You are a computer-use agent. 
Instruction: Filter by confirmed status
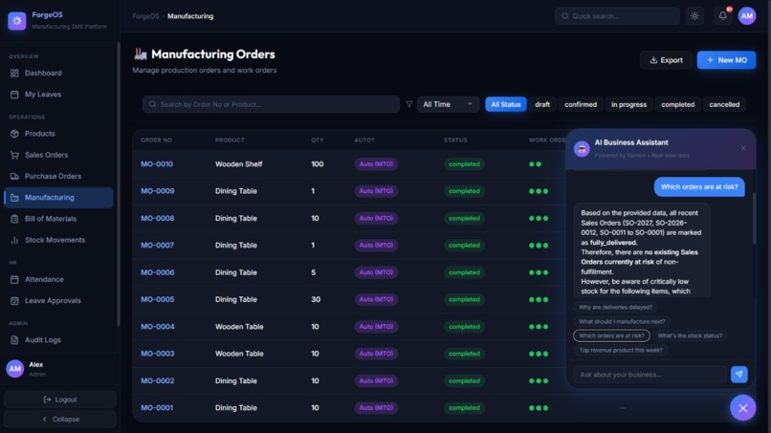click(x=581, y=104)
